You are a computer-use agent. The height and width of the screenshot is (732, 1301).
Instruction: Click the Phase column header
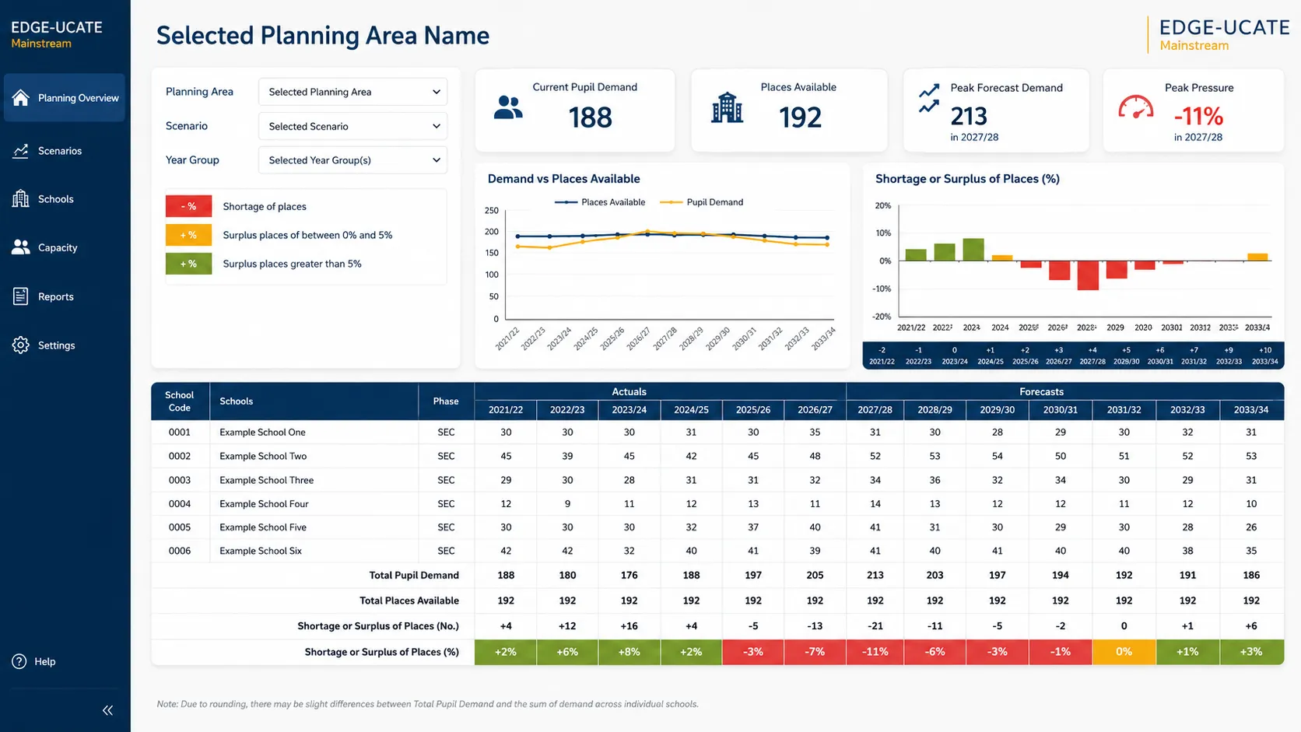tap(446, 401)
